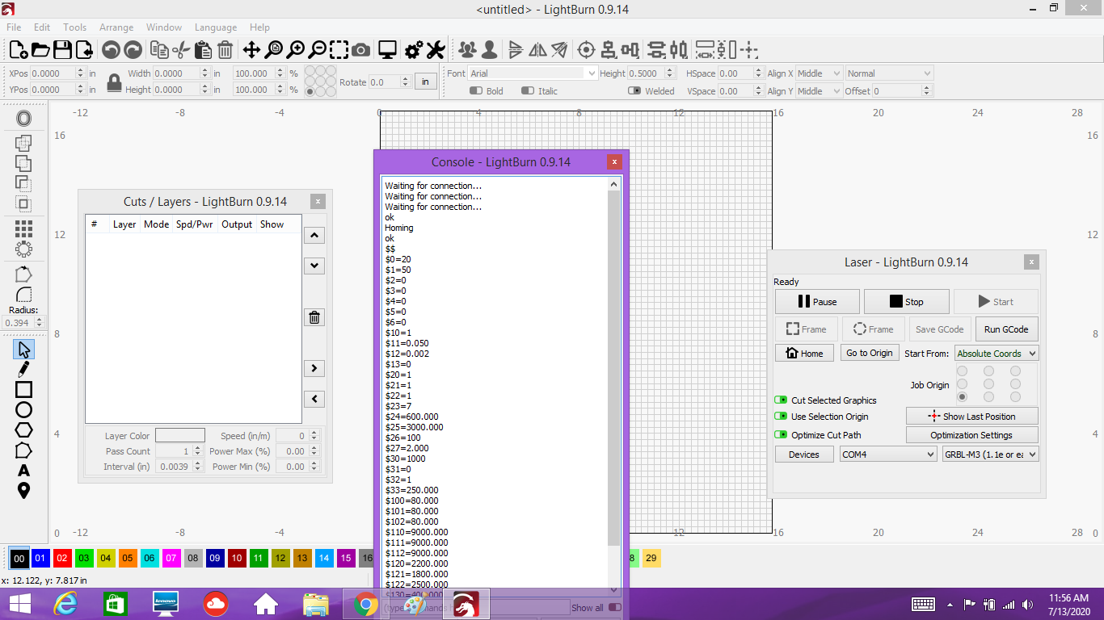The image size is (1104, 620).
Task: Expand the COM4 port dropdown
Action: tap(887, 455)
